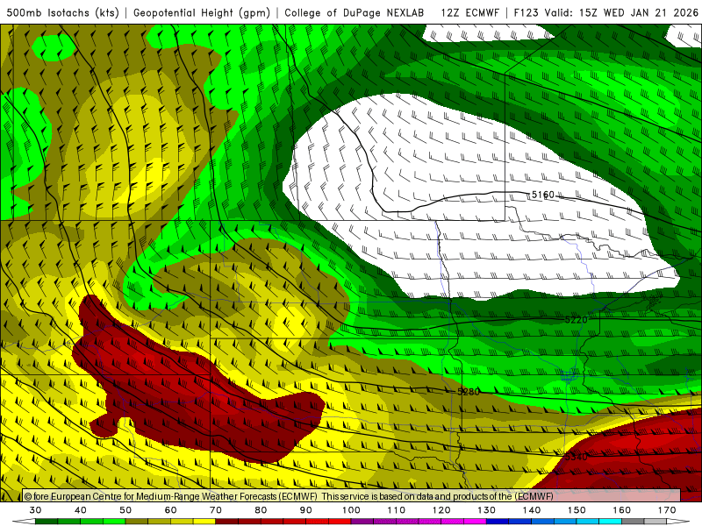Click the 120 value on the color scale

[441, 510]
